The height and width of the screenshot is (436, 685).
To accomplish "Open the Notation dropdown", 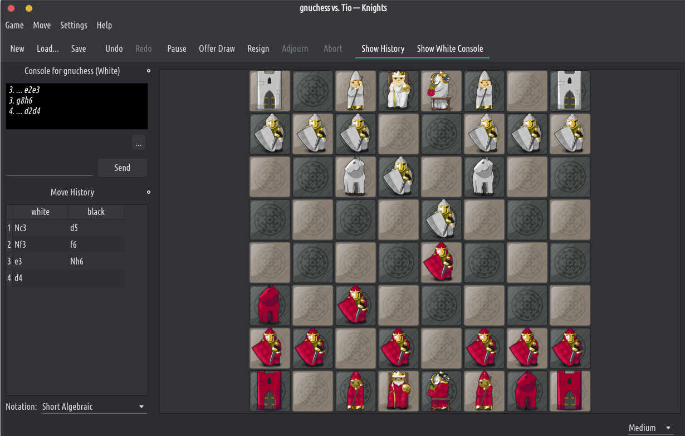I will click(x=94, y=406).
